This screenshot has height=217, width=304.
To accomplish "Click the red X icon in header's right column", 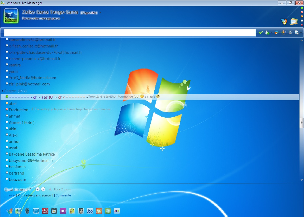I will click(302, 25).
